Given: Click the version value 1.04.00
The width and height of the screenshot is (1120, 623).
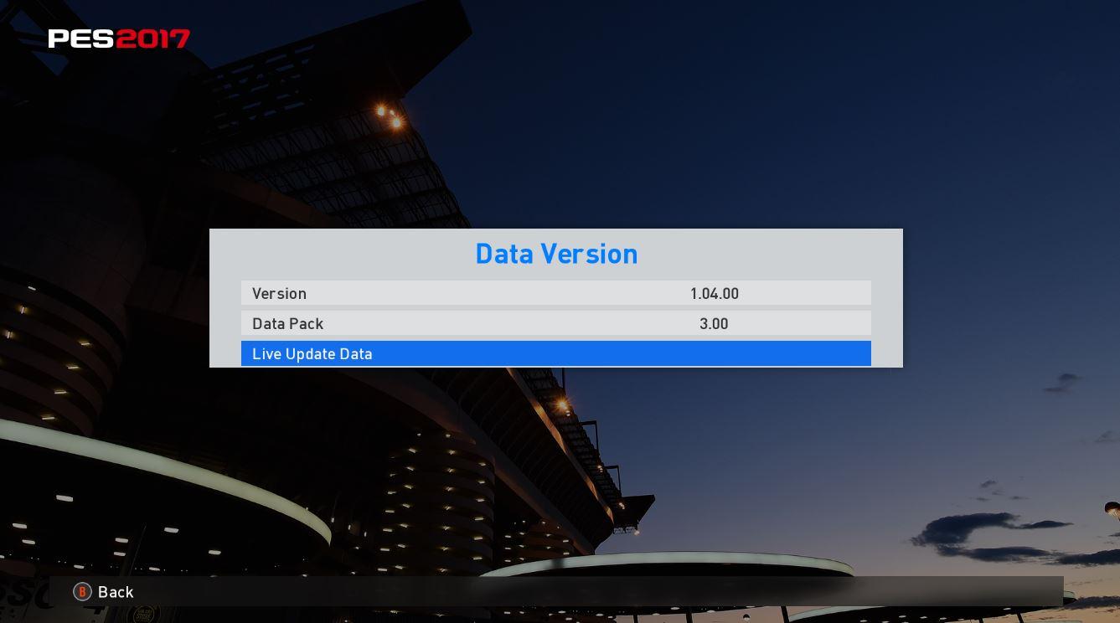Looking at the screenshot, I should 715,294.
